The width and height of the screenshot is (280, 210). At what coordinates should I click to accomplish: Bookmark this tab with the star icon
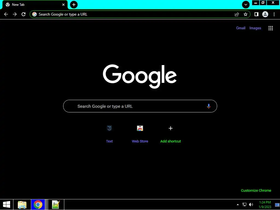(246, 14)
